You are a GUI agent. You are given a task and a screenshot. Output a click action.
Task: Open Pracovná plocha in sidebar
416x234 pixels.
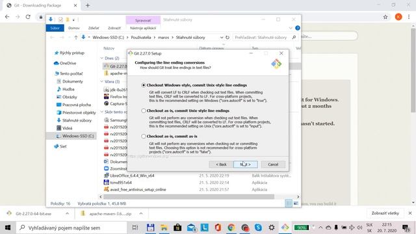coord(73,105)
